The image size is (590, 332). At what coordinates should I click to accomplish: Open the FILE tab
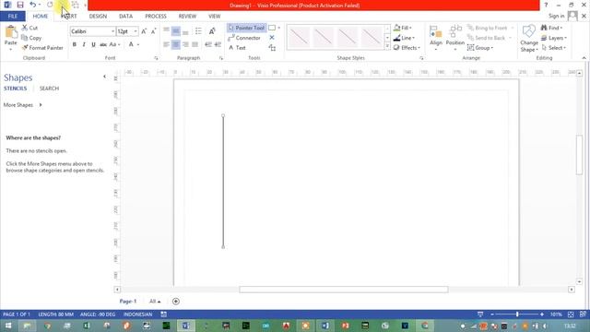(x=13, y=17)
